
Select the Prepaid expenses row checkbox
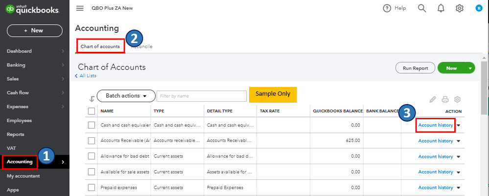tap(91, 187)
